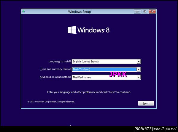Image resolution: width=178 pixels, height=132 pixels.
Task: Click the '© 2013 Microsoft Corporation' copyright text
Action: (51, 102)
